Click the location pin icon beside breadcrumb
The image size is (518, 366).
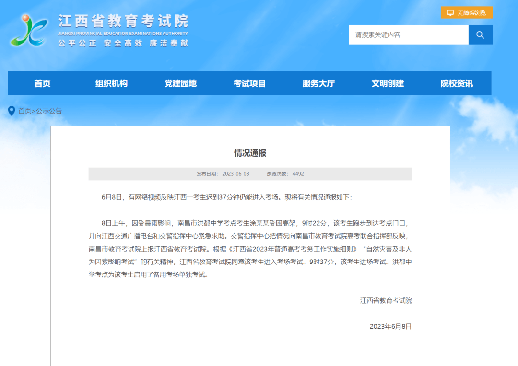(x=12, y=111)
